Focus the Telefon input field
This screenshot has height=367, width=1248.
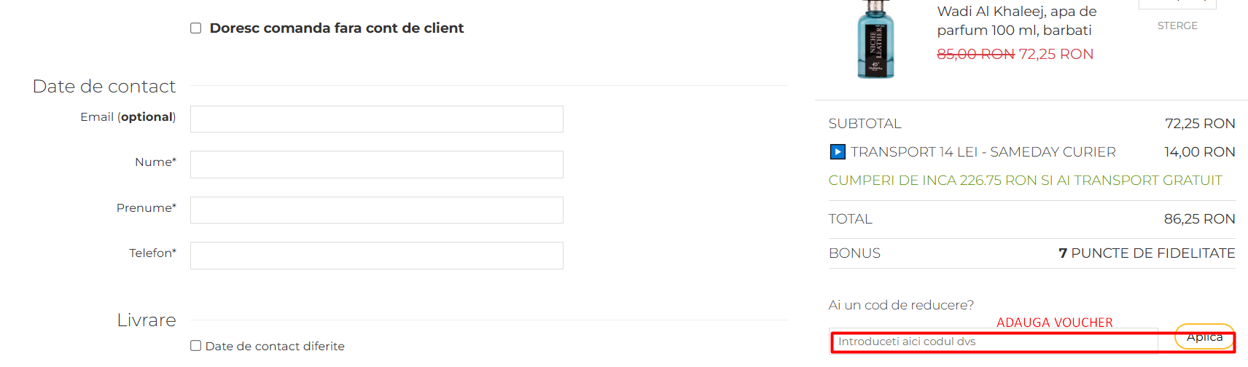(x=376, y=256)
